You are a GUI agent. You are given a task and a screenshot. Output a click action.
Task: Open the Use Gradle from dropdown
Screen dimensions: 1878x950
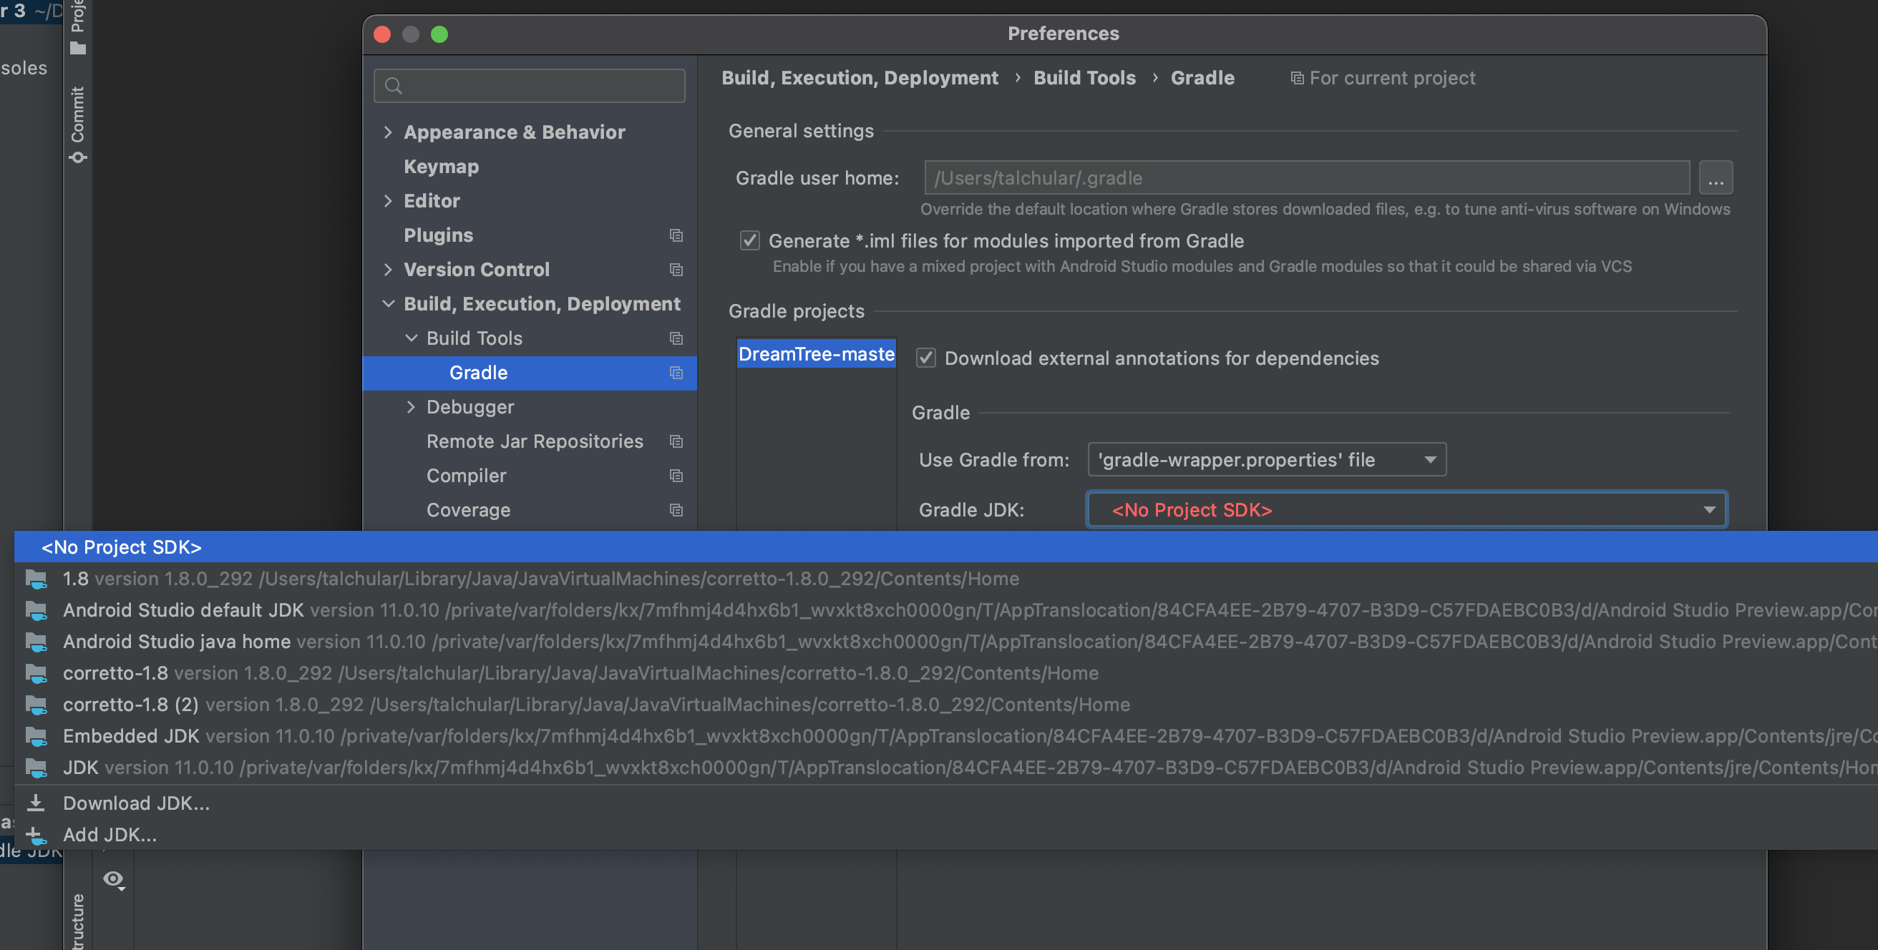(x=1266, y=460)
